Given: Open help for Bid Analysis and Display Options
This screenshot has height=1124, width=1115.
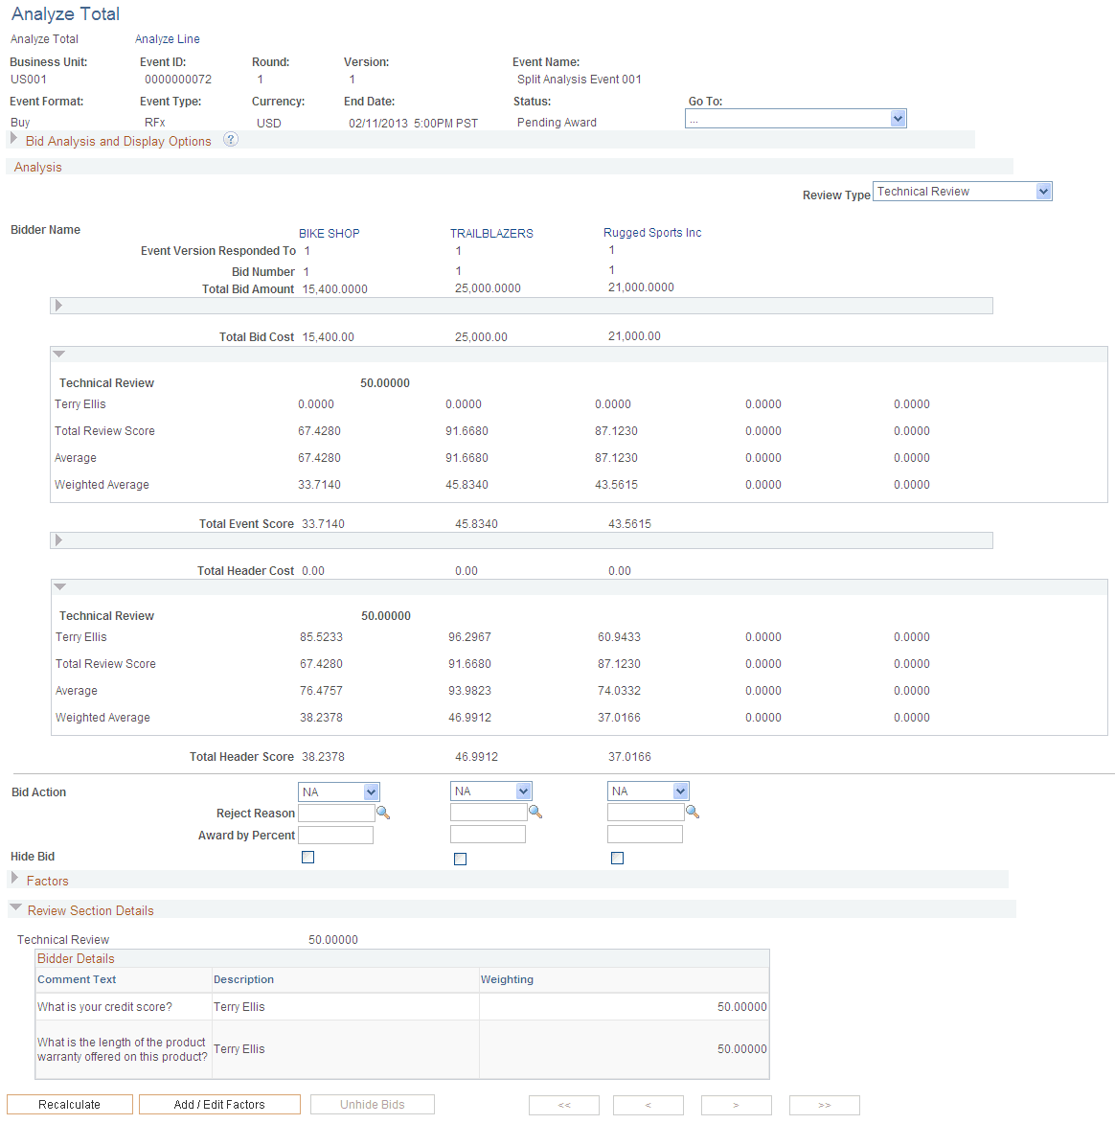Looking at the screenshot, I should [x=230, y=139].
